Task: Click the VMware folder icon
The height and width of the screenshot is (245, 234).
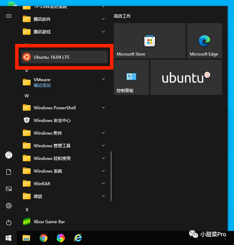Action: pyautogui.click(x=27, y=82)
